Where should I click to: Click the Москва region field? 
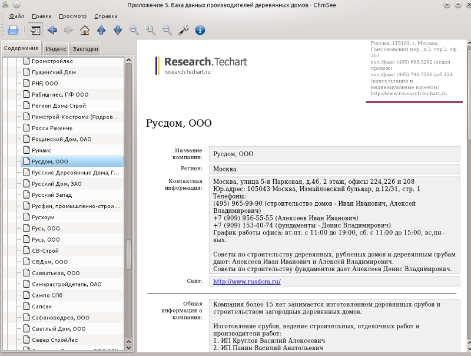pyautogui.click(x=334, y=169)
